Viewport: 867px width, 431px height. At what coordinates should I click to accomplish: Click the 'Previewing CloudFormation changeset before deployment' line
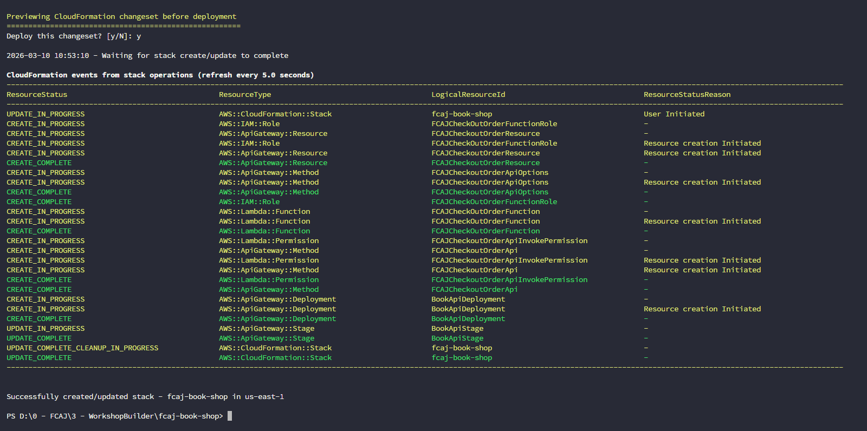pos(121,16)
